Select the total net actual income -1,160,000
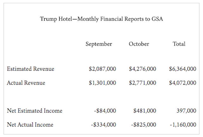This screenshot has height=137, width=203. [x=183, y=125]
